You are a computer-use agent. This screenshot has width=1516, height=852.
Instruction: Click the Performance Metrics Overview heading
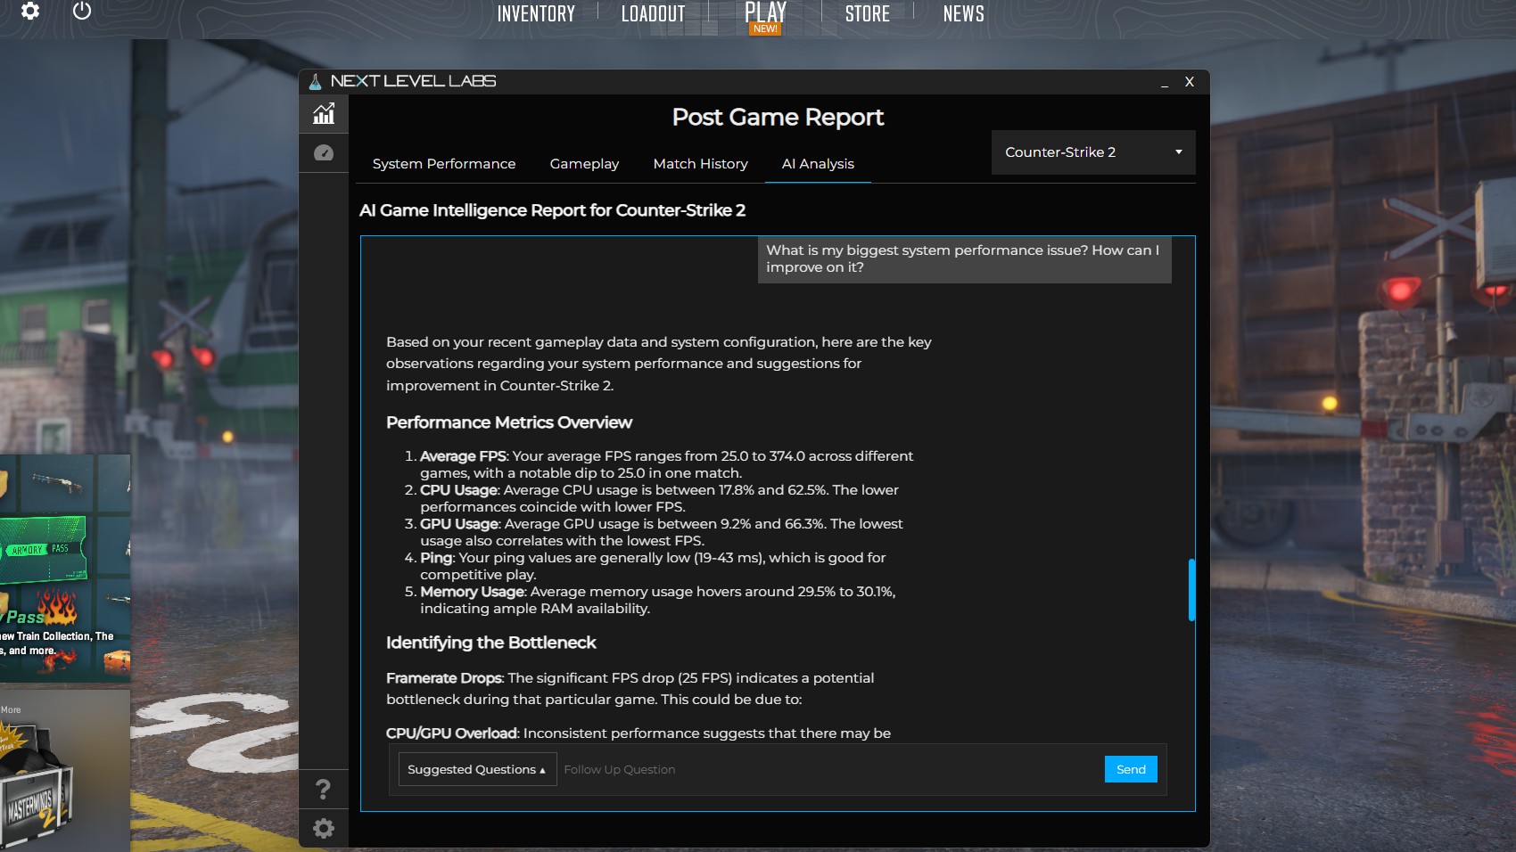coord(509,422)
